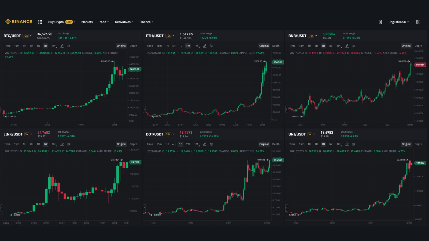The height and width of the screenshot is (241, 429).
Task: Open indicator settings icon on DOT/USDT chart
Action: (211, 144)
